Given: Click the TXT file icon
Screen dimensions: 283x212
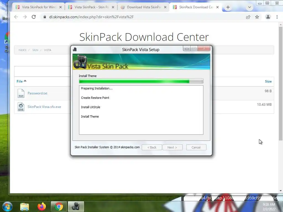Looking at the screenshot, I should 21,93.
